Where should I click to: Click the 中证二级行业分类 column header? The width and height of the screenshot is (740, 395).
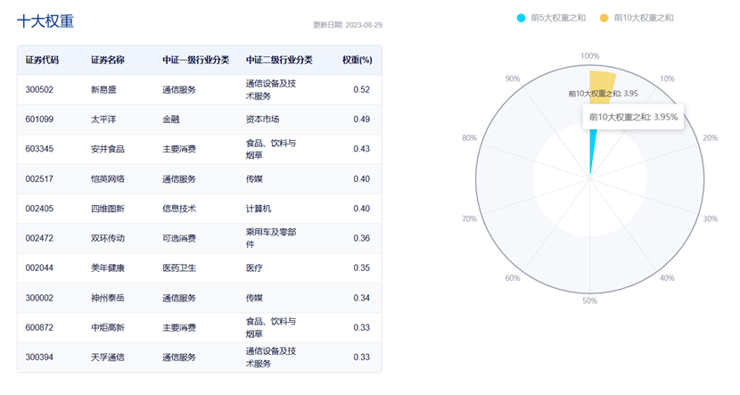tap(278, 60)
